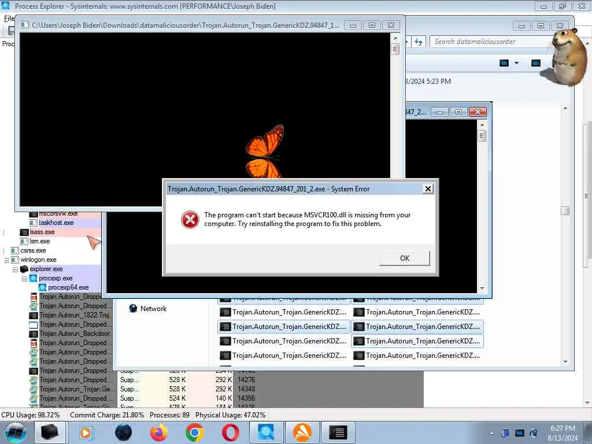Select the lsass.exe process icon
Screen dimensions: 592x444
(24, 232)
